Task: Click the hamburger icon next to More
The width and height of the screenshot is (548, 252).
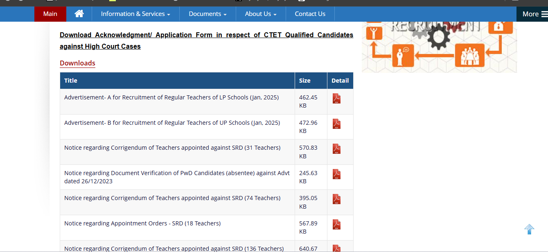Action: point(544,13)
